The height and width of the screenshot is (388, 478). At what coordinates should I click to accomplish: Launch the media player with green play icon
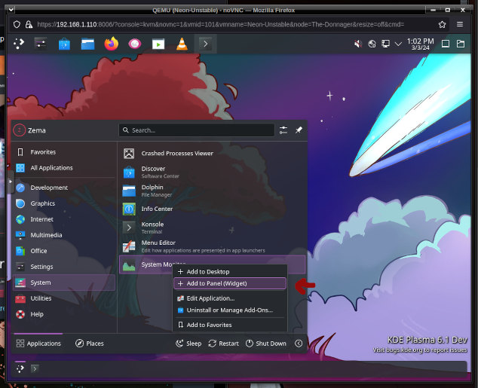[158, 44]
